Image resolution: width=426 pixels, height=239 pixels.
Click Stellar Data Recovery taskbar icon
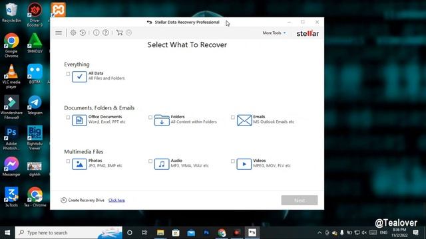tap(252, 232)
